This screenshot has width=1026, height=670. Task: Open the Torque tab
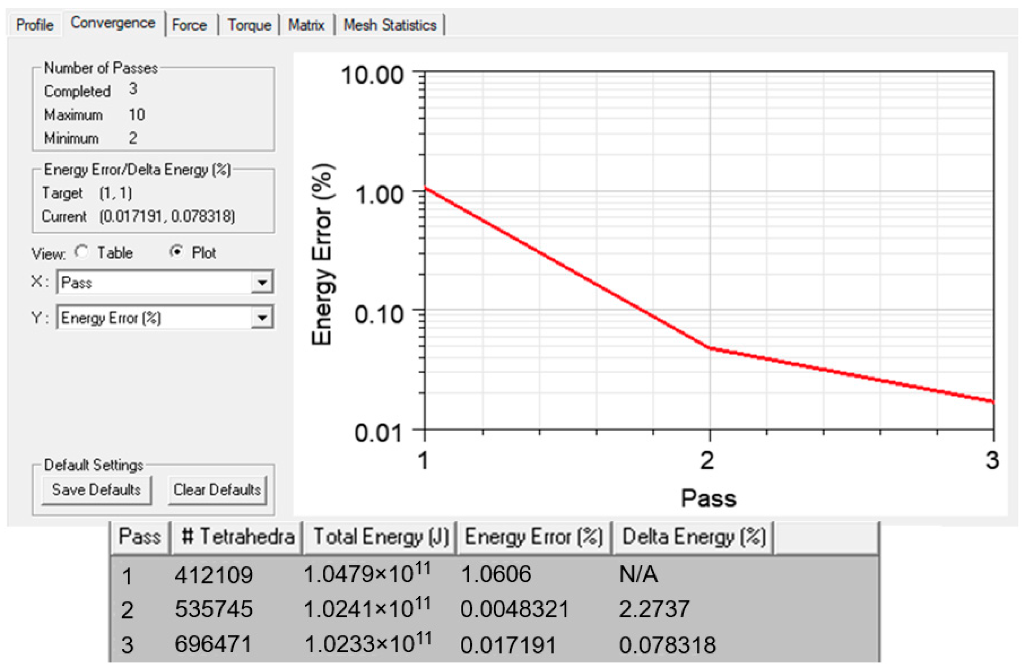[249, 25]
